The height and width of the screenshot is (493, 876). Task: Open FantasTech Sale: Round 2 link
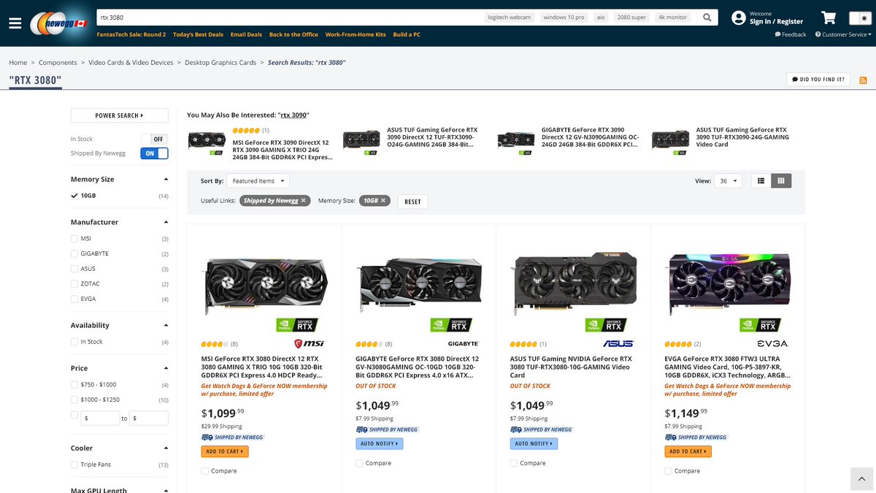pos(131,34)
